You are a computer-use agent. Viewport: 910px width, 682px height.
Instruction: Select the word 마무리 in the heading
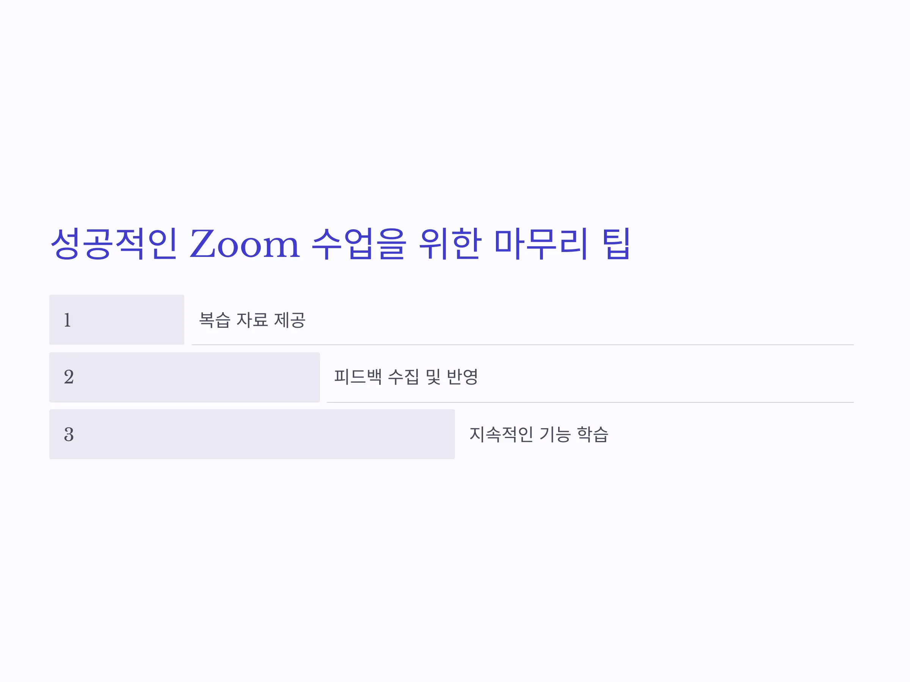541,244
